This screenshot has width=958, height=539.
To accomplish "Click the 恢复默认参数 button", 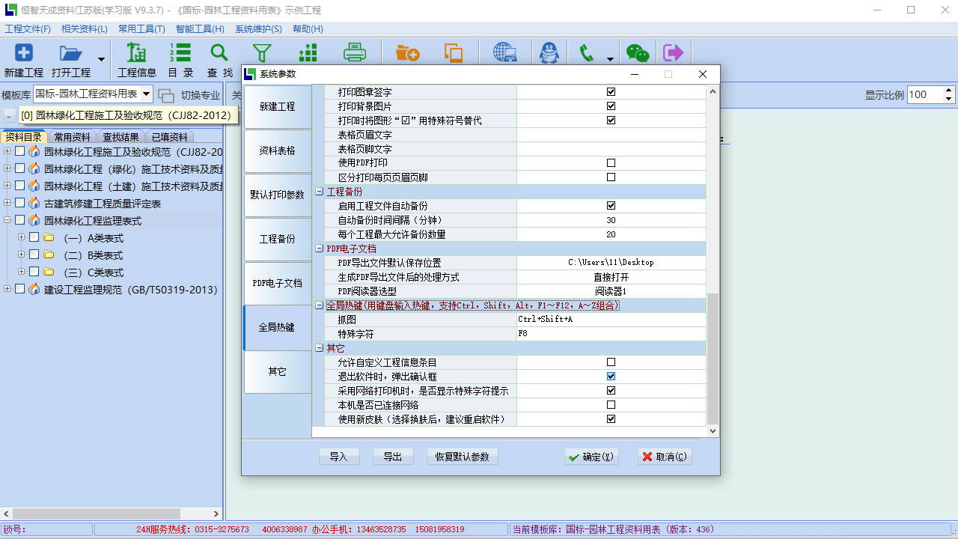I will coord(462,456).
